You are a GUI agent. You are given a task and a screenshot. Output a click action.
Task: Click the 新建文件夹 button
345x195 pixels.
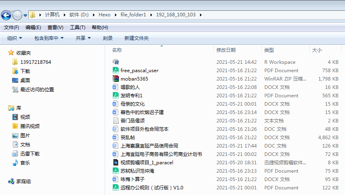pyautogui.click(x=137, y=38)
